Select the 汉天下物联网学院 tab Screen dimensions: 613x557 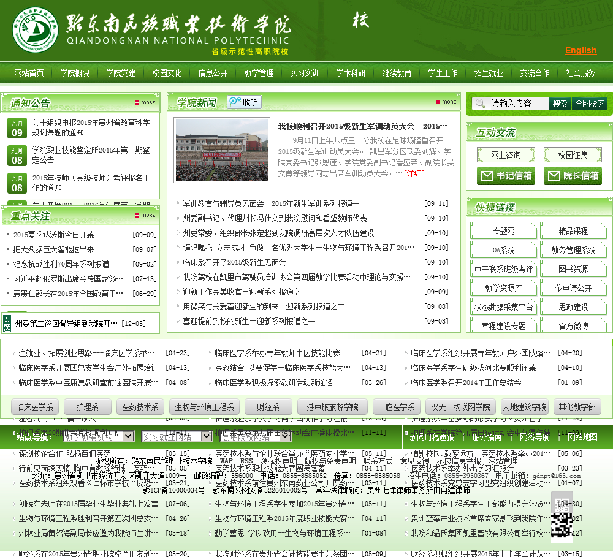(460, 407)
